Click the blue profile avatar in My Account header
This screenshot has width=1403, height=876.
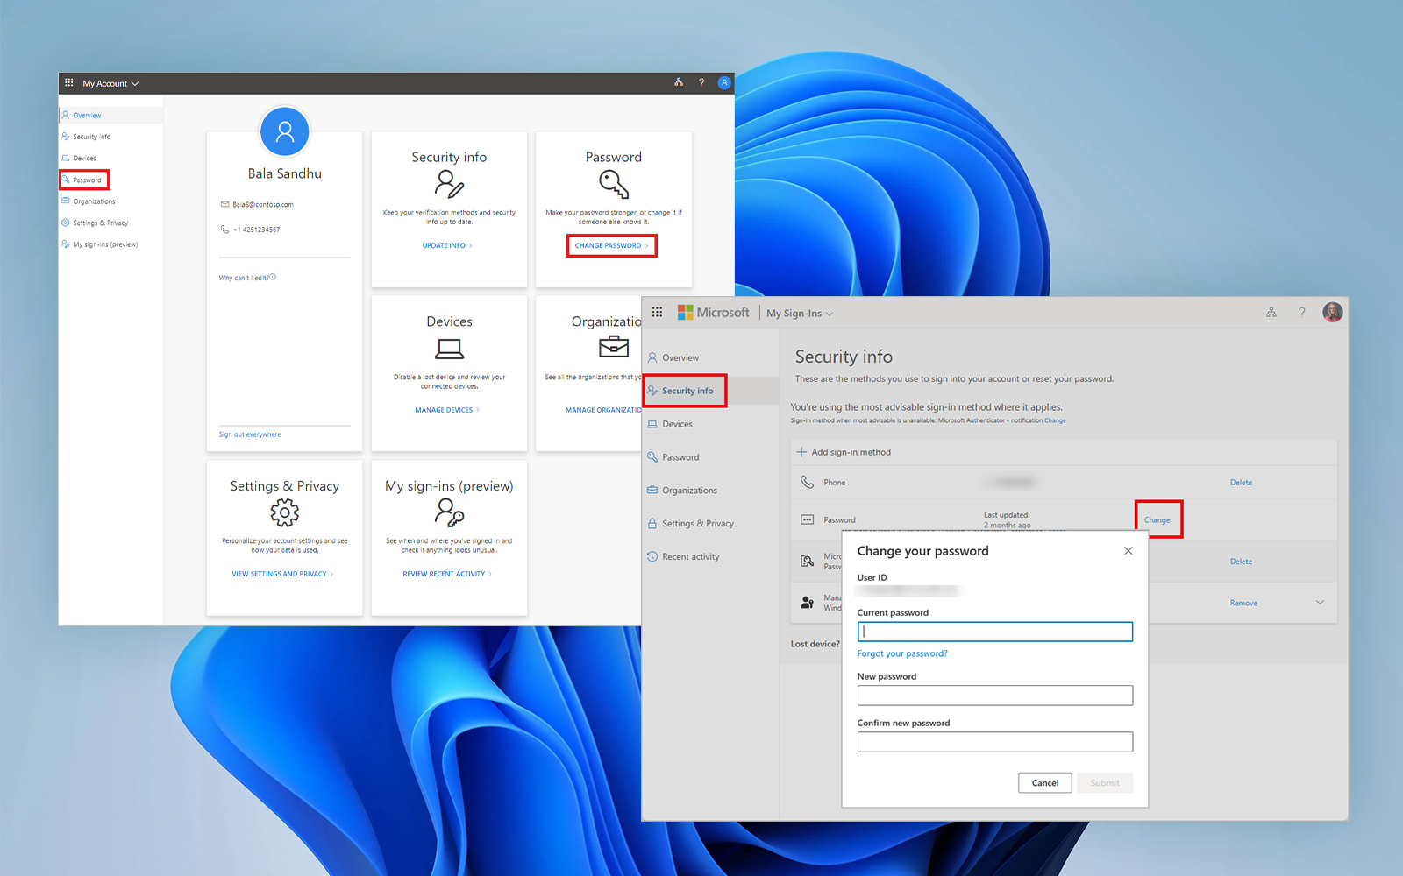tap(723, 82)
